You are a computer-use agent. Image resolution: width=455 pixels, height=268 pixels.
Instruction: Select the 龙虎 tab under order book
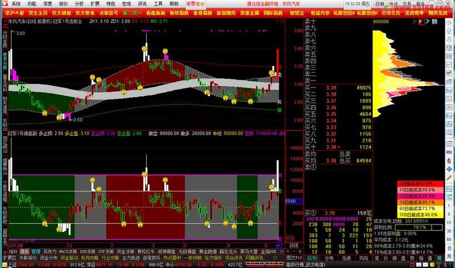(x=346, y=258)
